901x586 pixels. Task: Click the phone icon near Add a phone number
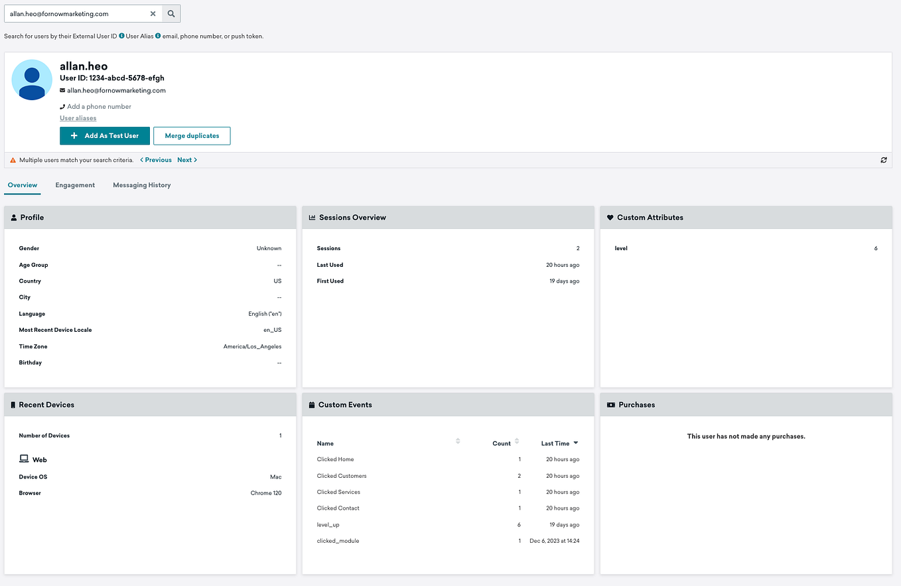click(61, 106)
